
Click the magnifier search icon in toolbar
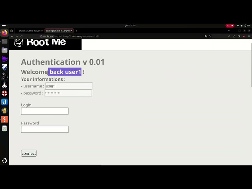pyautogui.click(x=229, y=36)
